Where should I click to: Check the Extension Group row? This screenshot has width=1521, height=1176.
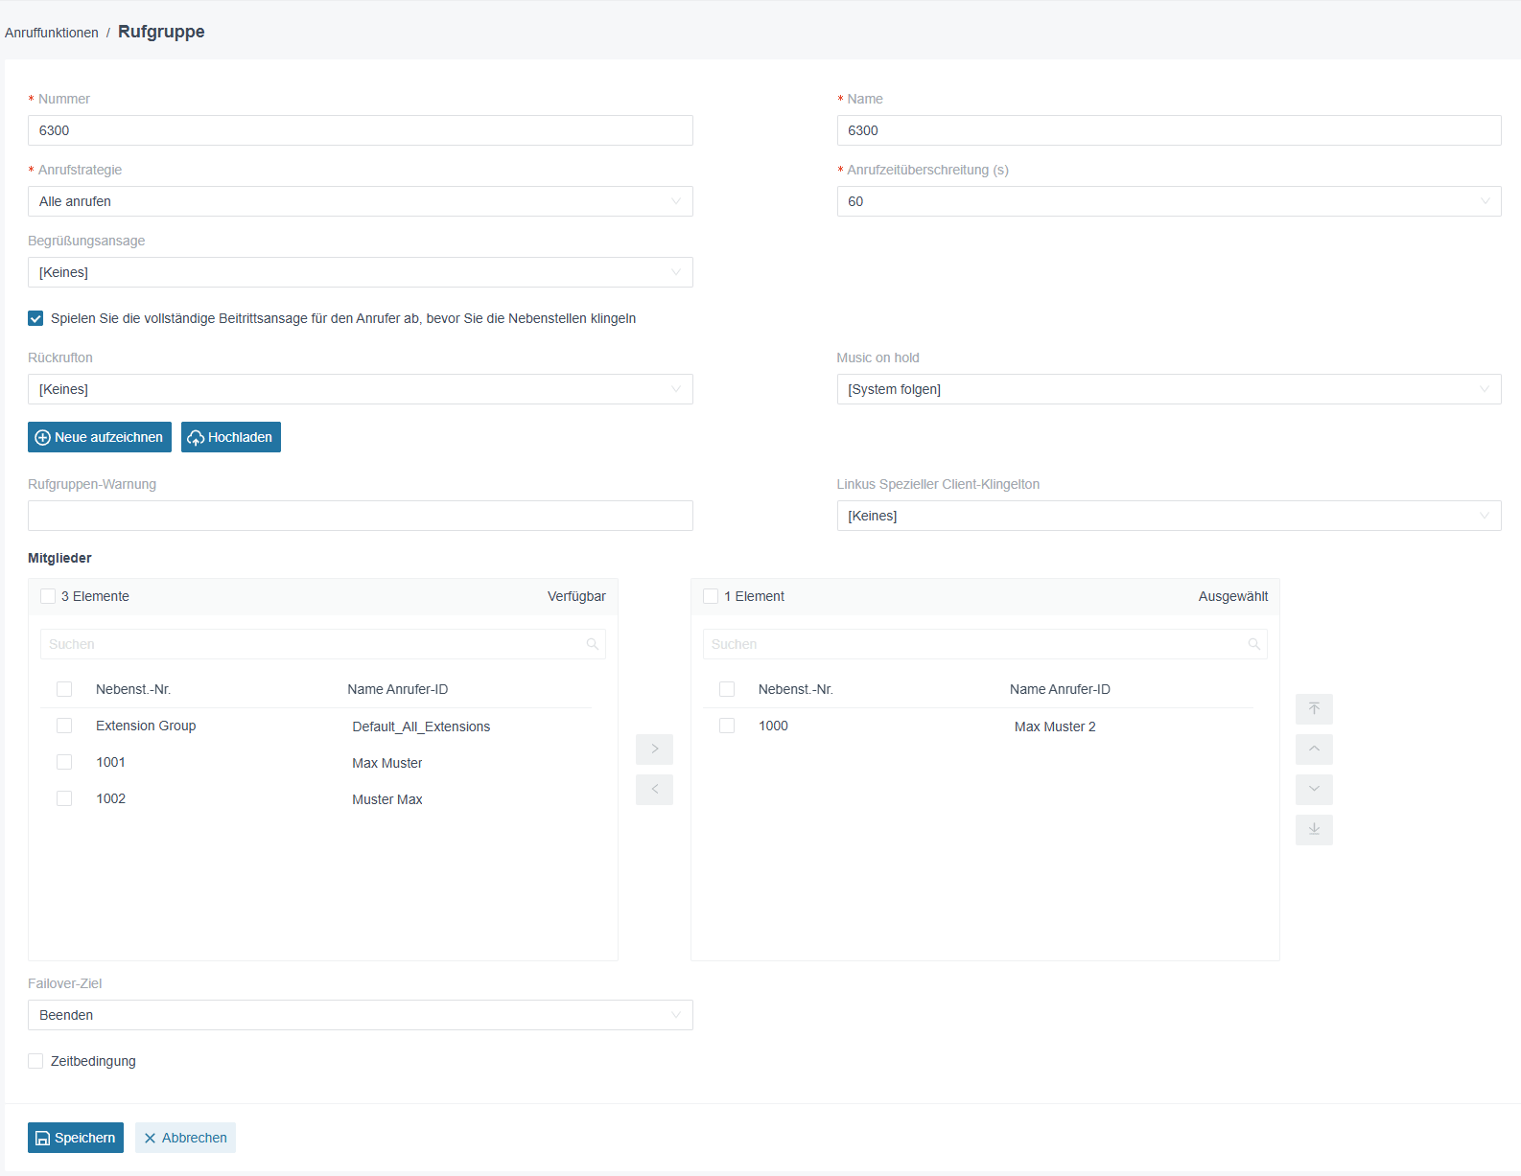click(64, 726)
